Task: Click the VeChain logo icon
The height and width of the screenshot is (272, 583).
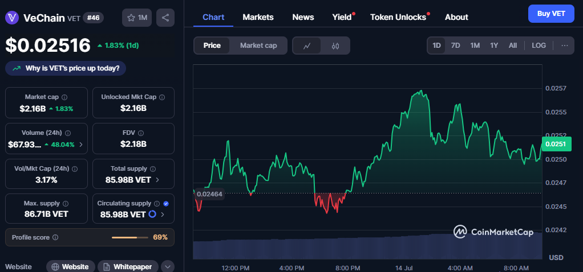Action: (13, 18)
